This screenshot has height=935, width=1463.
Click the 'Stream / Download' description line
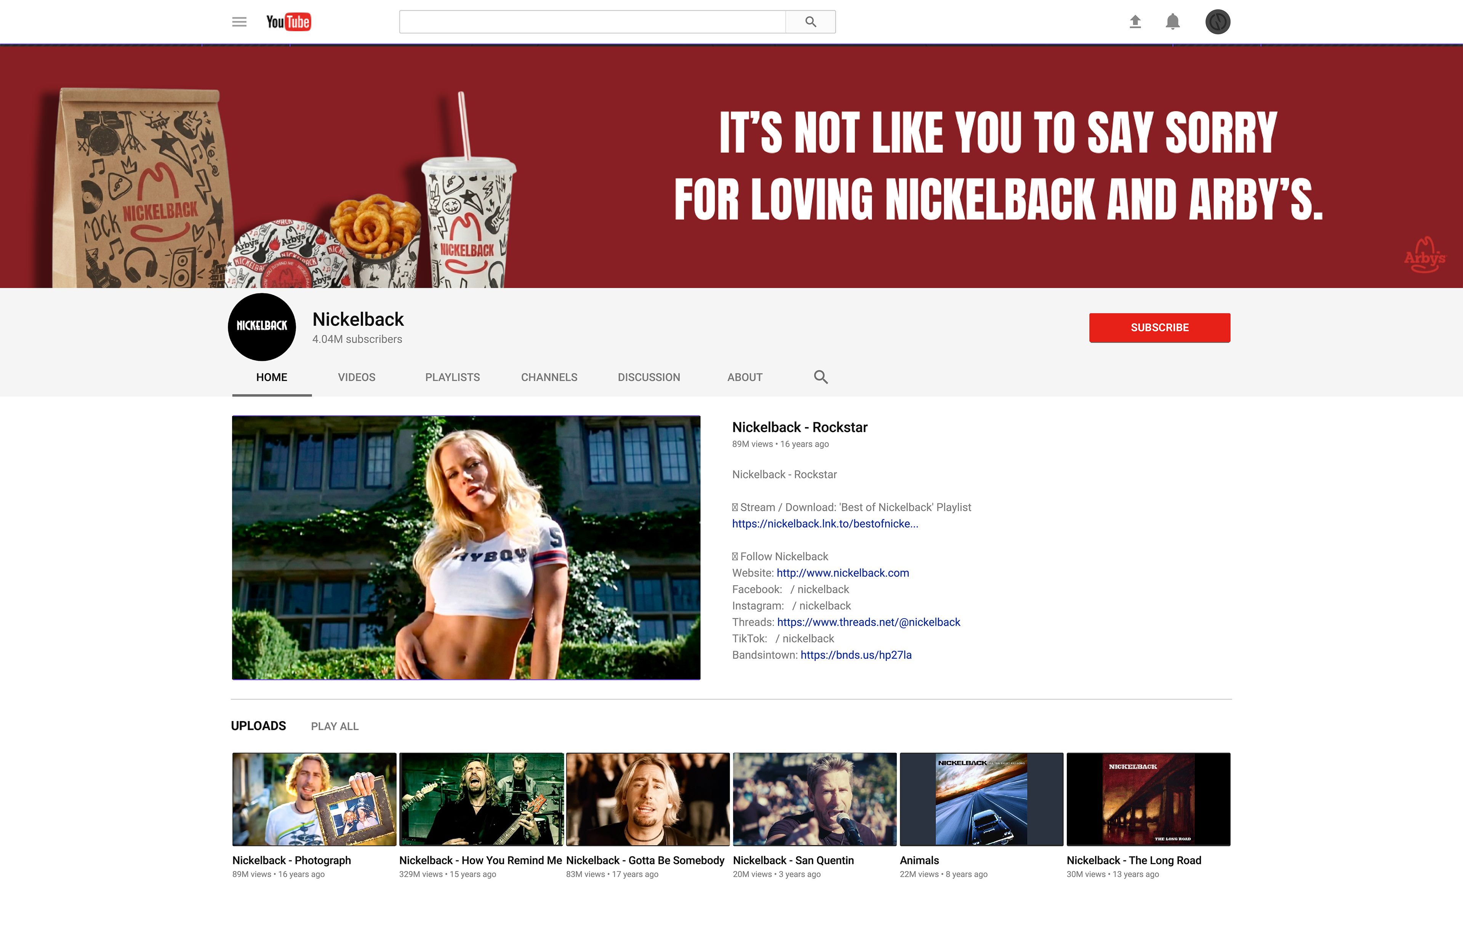852,507
